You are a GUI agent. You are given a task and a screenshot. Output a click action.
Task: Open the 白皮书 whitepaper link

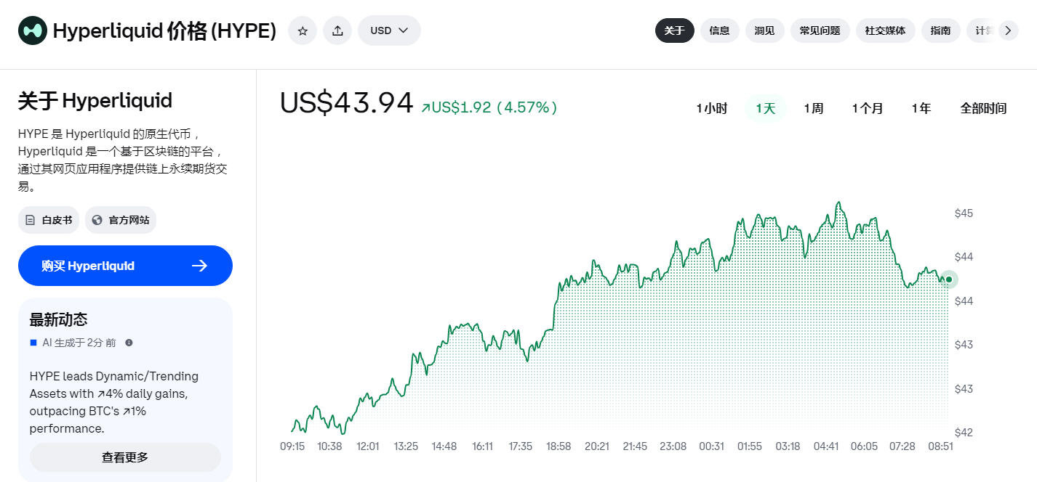(x=49, y=220)
